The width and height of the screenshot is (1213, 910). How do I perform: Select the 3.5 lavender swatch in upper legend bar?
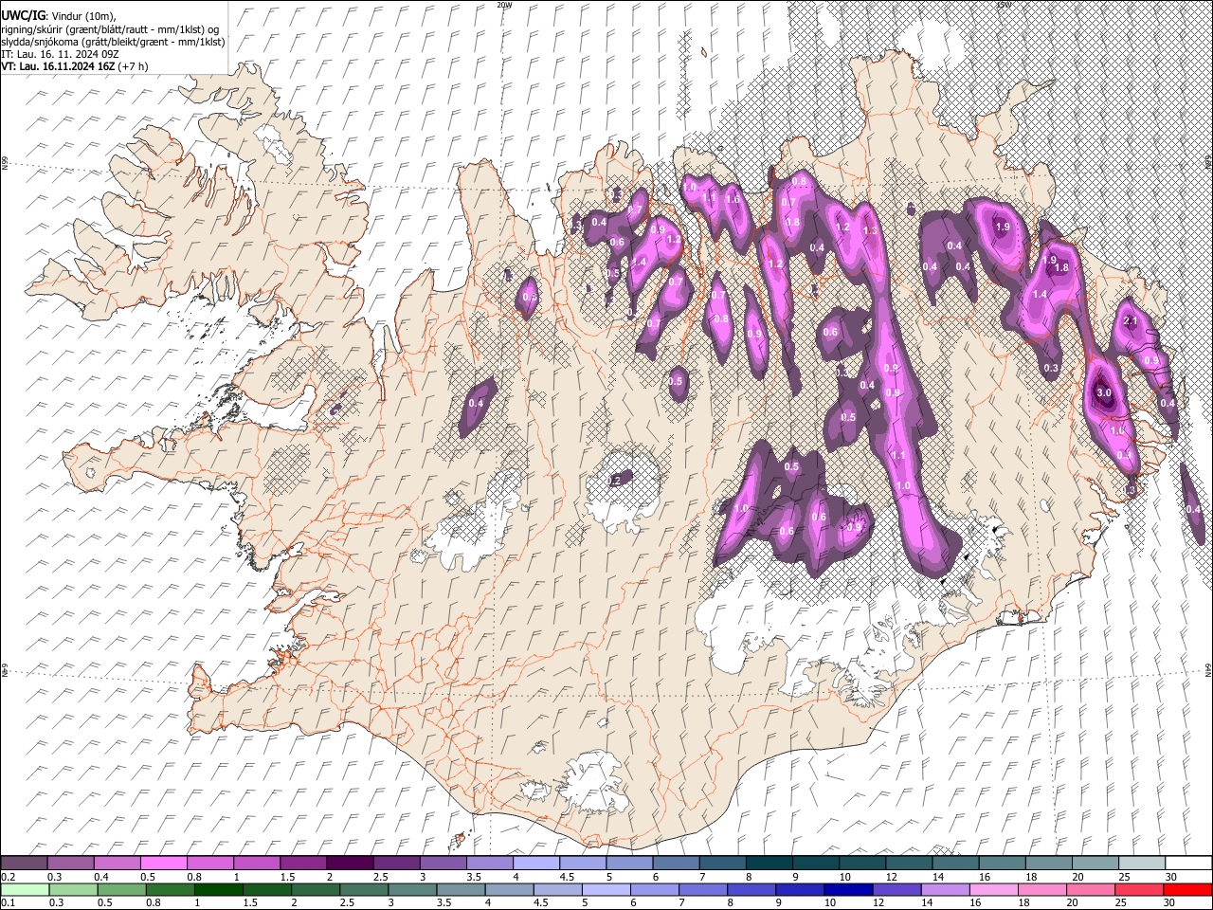pyautogui.click(x=489, y=864)
